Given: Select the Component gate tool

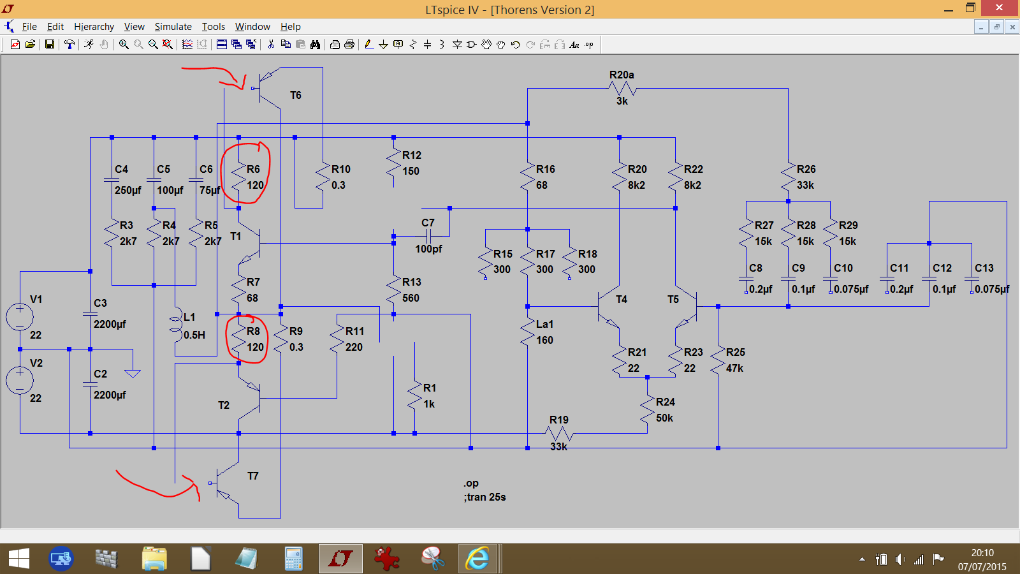Looking at the screenshot, I should [472, 45].
